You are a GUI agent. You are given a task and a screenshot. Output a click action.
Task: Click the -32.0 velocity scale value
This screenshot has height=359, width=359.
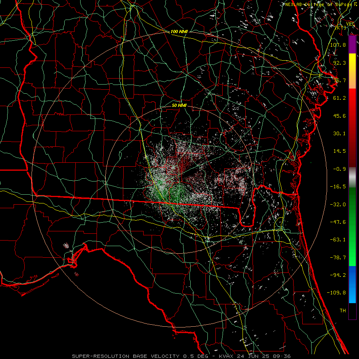click(x=338, y=205)
